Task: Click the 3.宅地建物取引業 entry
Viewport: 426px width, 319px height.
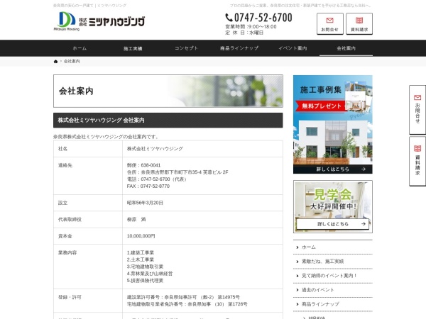Action: coord(145,267)
